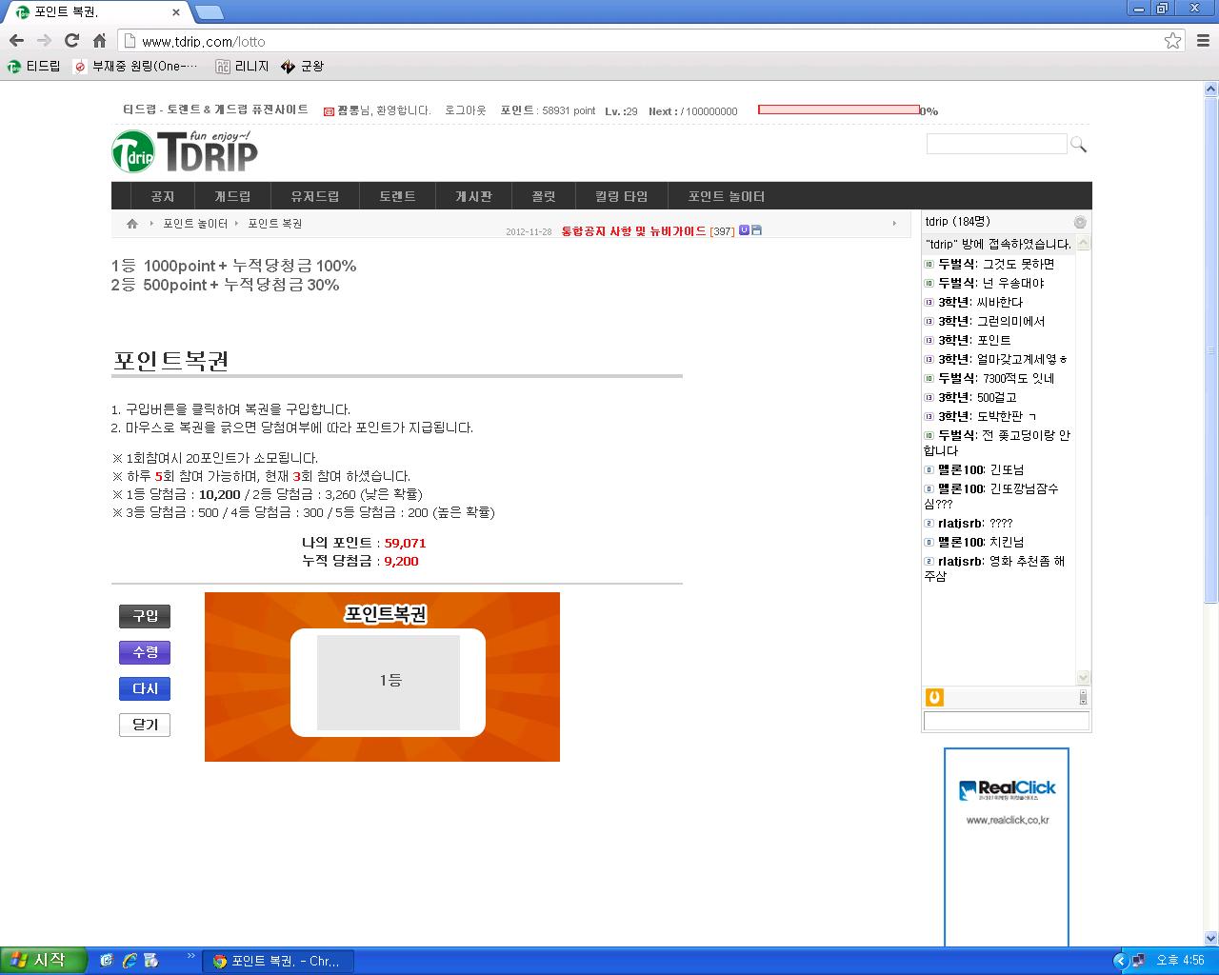Click the orange chat emoticon icon
The image size is (1219, 975).
pos(934,698)
